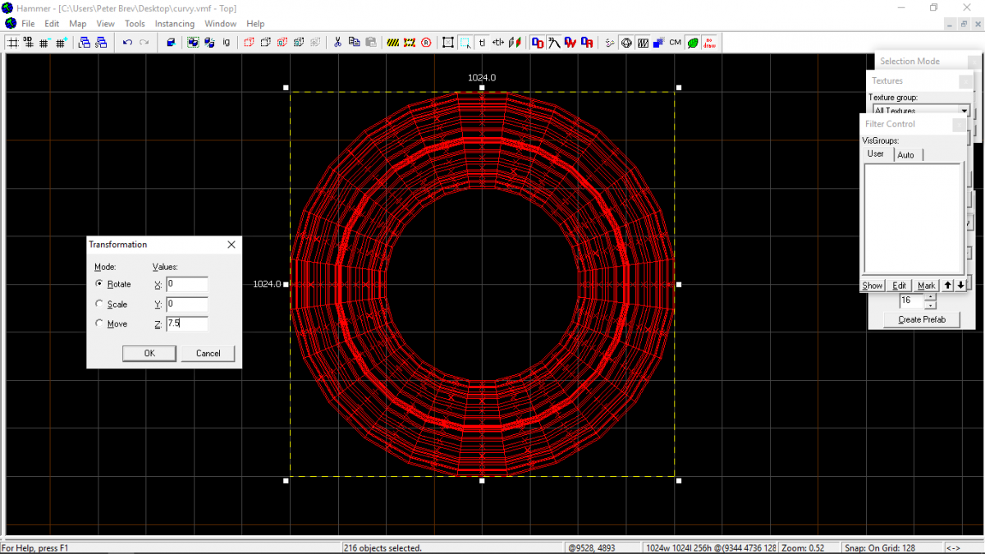Open the Instancing menu
The height and width of the screenshot is (554, 985).
tap(174, 24)
